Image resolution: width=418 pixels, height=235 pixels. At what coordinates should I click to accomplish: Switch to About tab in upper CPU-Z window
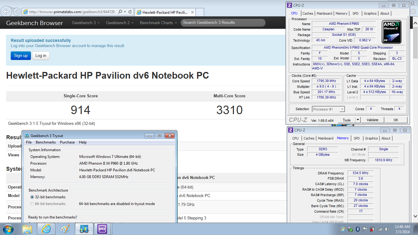pos(385,13)
